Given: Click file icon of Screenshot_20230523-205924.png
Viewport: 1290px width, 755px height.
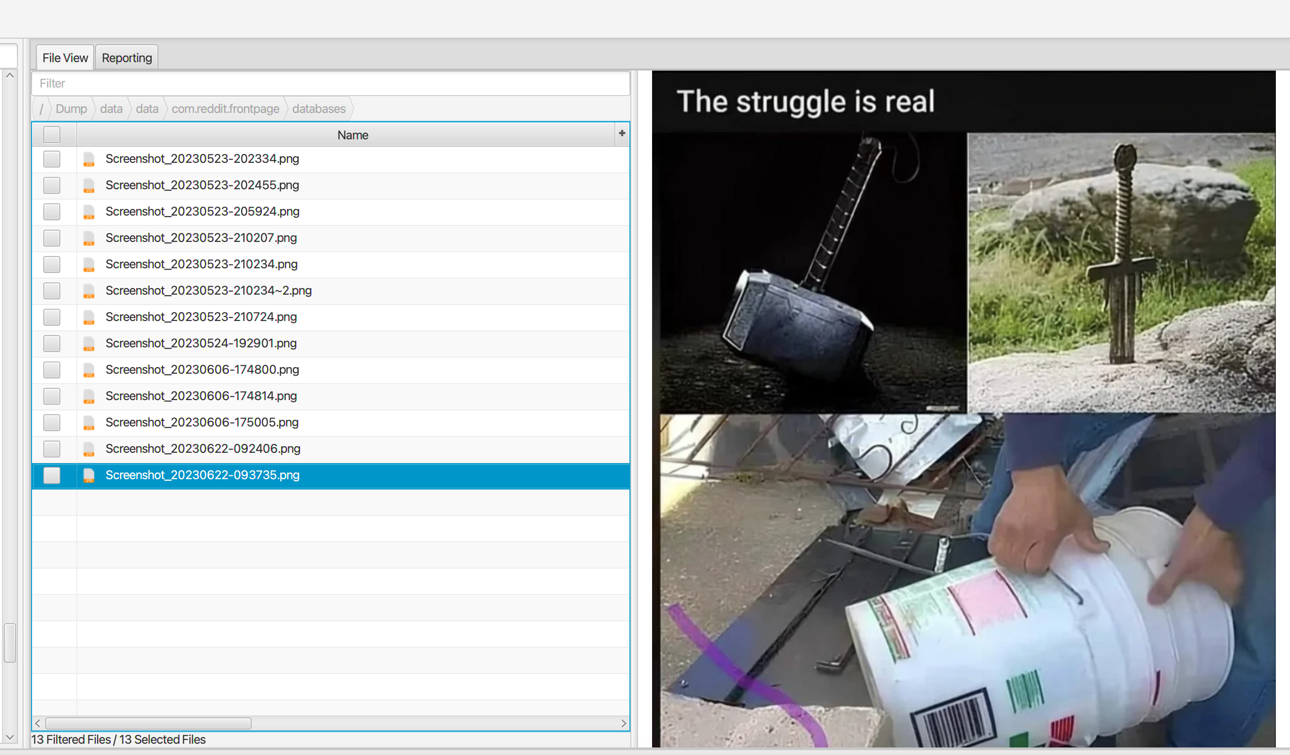Looking at the screenshot, I should coord(89,212).
